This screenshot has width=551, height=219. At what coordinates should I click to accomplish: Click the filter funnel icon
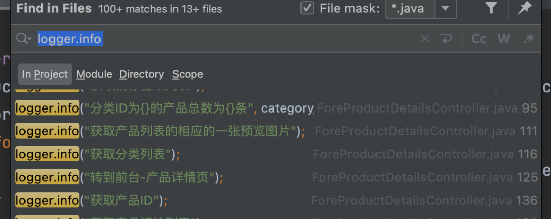pos(491,8)
